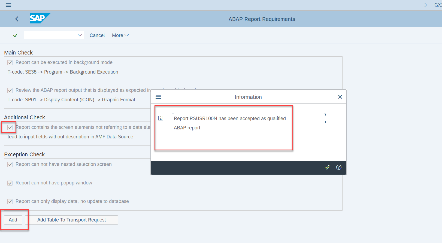Toggle 'Report contains the screen elements' checkbox
The width and height of the screenshot is (442, 243).
[10, 127]
